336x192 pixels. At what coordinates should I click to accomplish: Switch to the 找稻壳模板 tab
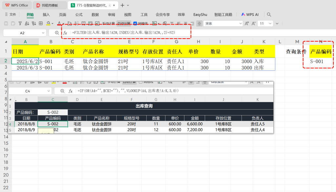click(x=50, y=5)
